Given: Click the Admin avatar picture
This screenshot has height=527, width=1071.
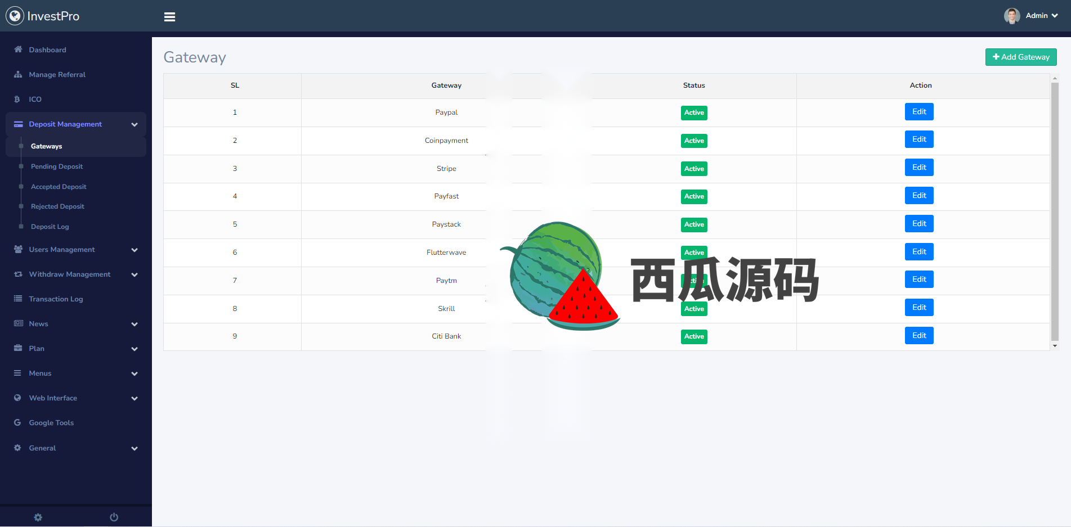Looking at the screenshot, I should click(x=1012, y=16).
